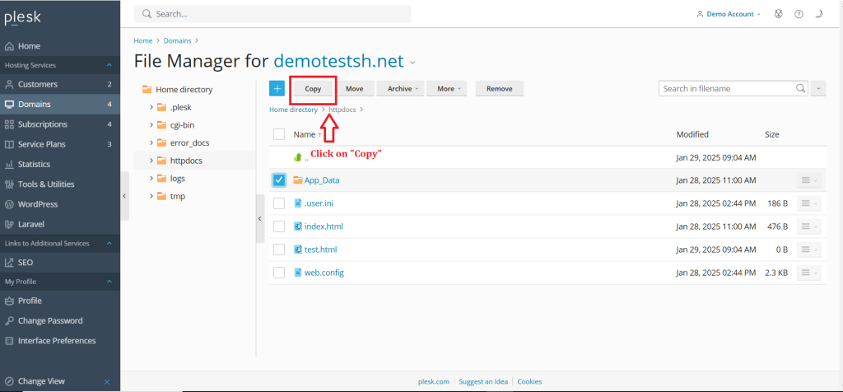Viewport: 843px width, 392px height.
Task: Open Tools & Utilities in sidebar
Action: (x=60, y=184)
